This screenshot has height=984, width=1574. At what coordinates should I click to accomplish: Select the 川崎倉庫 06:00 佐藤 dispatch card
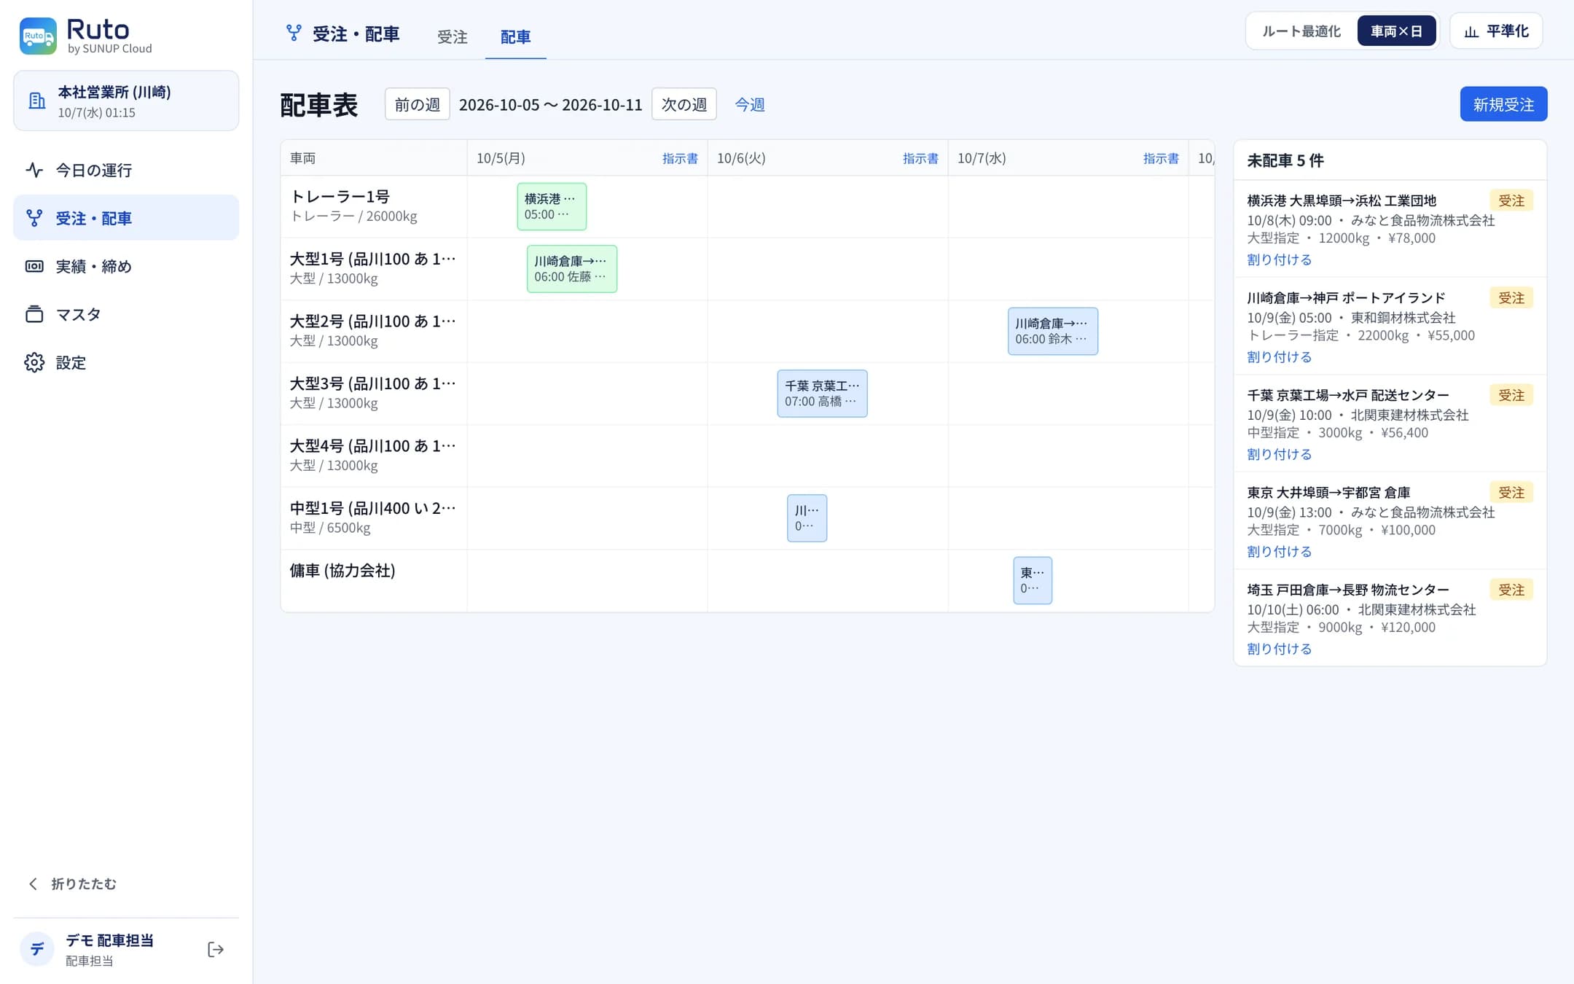(572, 269)
